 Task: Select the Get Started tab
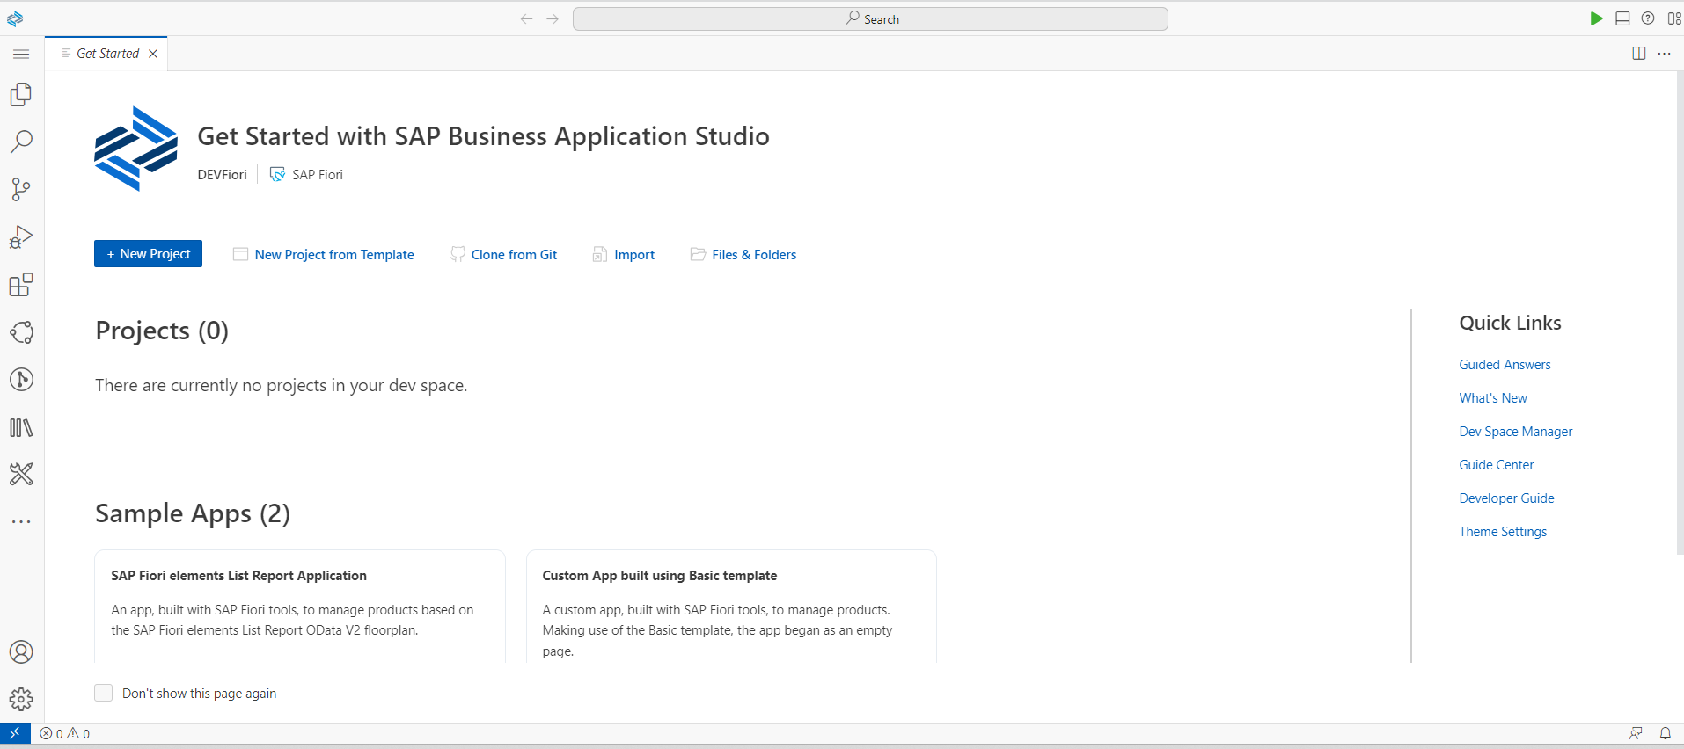click(107, 54)
